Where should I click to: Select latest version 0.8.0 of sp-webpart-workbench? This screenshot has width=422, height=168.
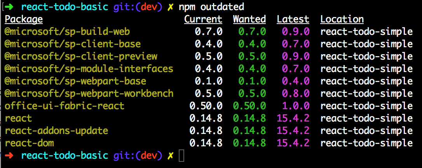tap(295, 94)
